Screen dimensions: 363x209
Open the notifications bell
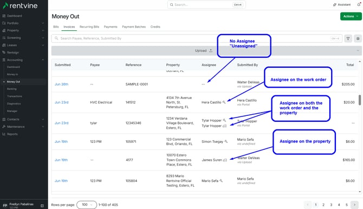tap(359, 4)
